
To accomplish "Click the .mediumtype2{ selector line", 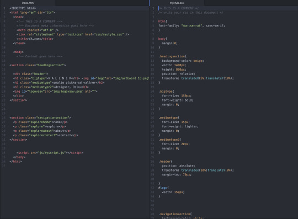I will tap(169, 140).
